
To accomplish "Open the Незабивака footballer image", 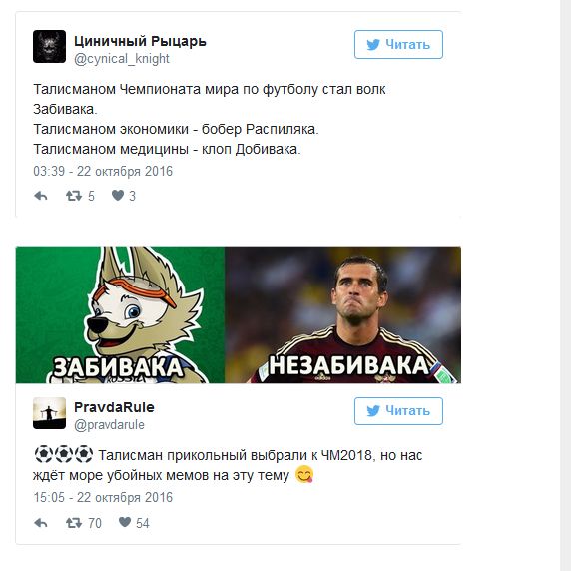I will pos(342,315).
